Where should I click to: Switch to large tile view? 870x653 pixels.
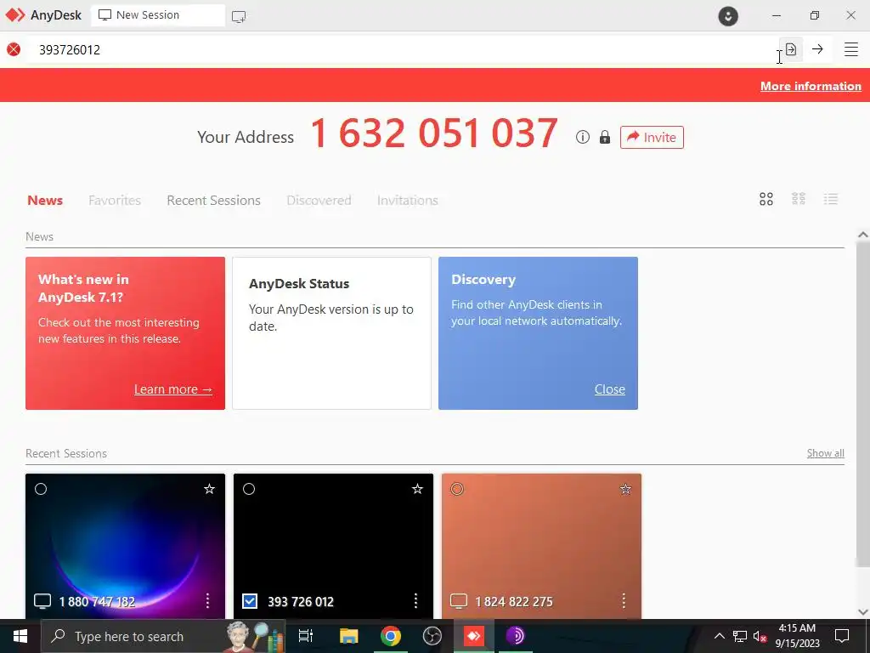point(766,199)
